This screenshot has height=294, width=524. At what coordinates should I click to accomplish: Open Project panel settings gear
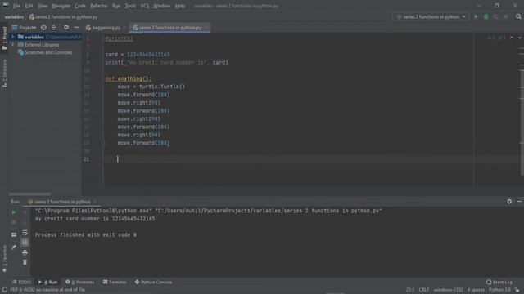(x=66, y=27)
